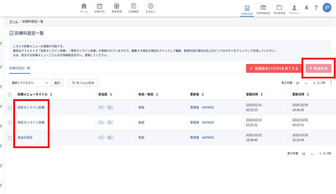Viewport: 336px width, 194px height.
Task: Open help question mark icon
Action: pos(316,7)
